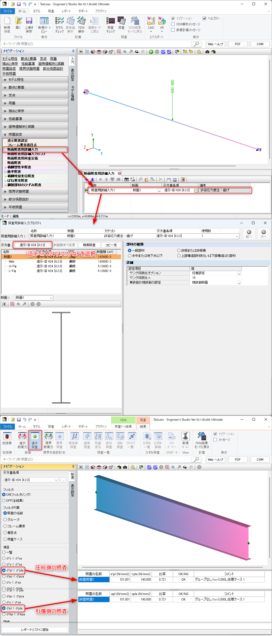
Task: Toggle the ヘルプバー checkbox
Action: pyautogui.click(x=205, y=19)
